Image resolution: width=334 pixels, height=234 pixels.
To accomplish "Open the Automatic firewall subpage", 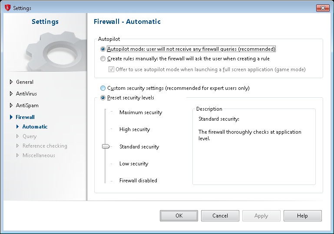I will pyautogui.click(x=35, y=127).
